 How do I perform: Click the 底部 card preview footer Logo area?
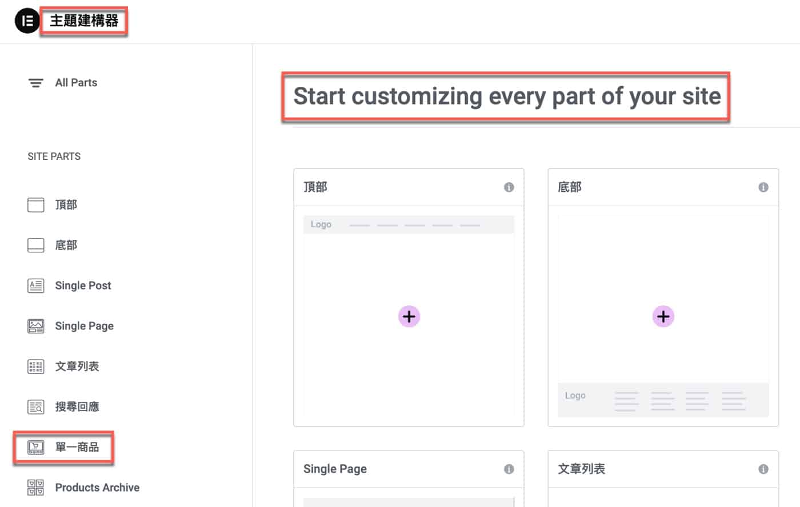click(663, 400)
